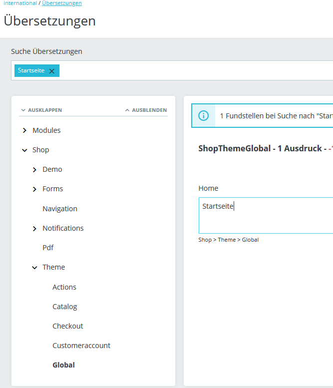
Task: Click the Suche Übersetzungen search field
Action: (x=195, y=71)
